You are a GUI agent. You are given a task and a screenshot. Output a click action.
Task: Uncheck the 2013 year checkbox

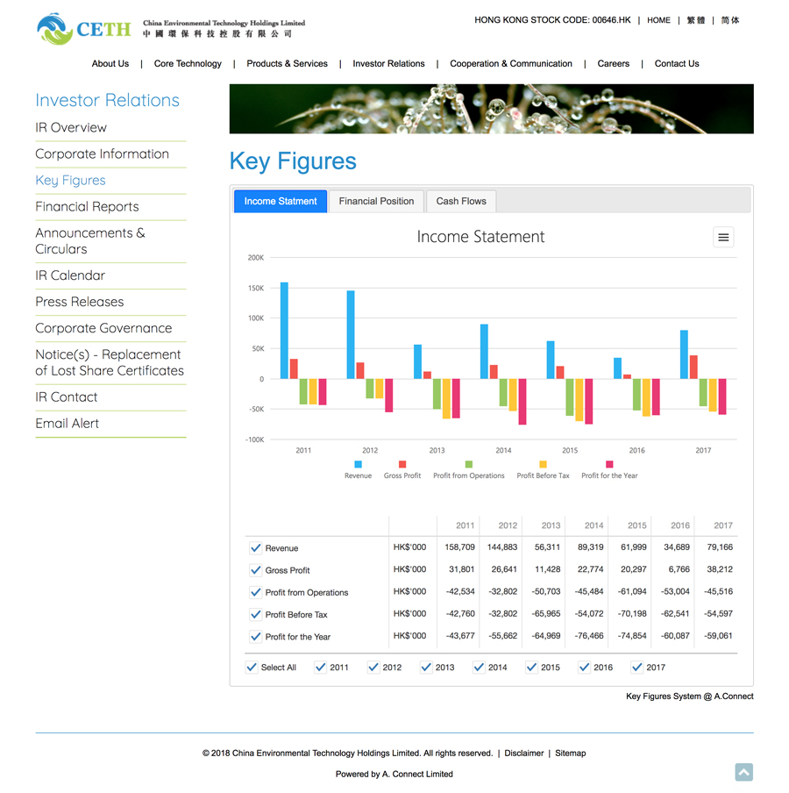click(x=426, y=667)
